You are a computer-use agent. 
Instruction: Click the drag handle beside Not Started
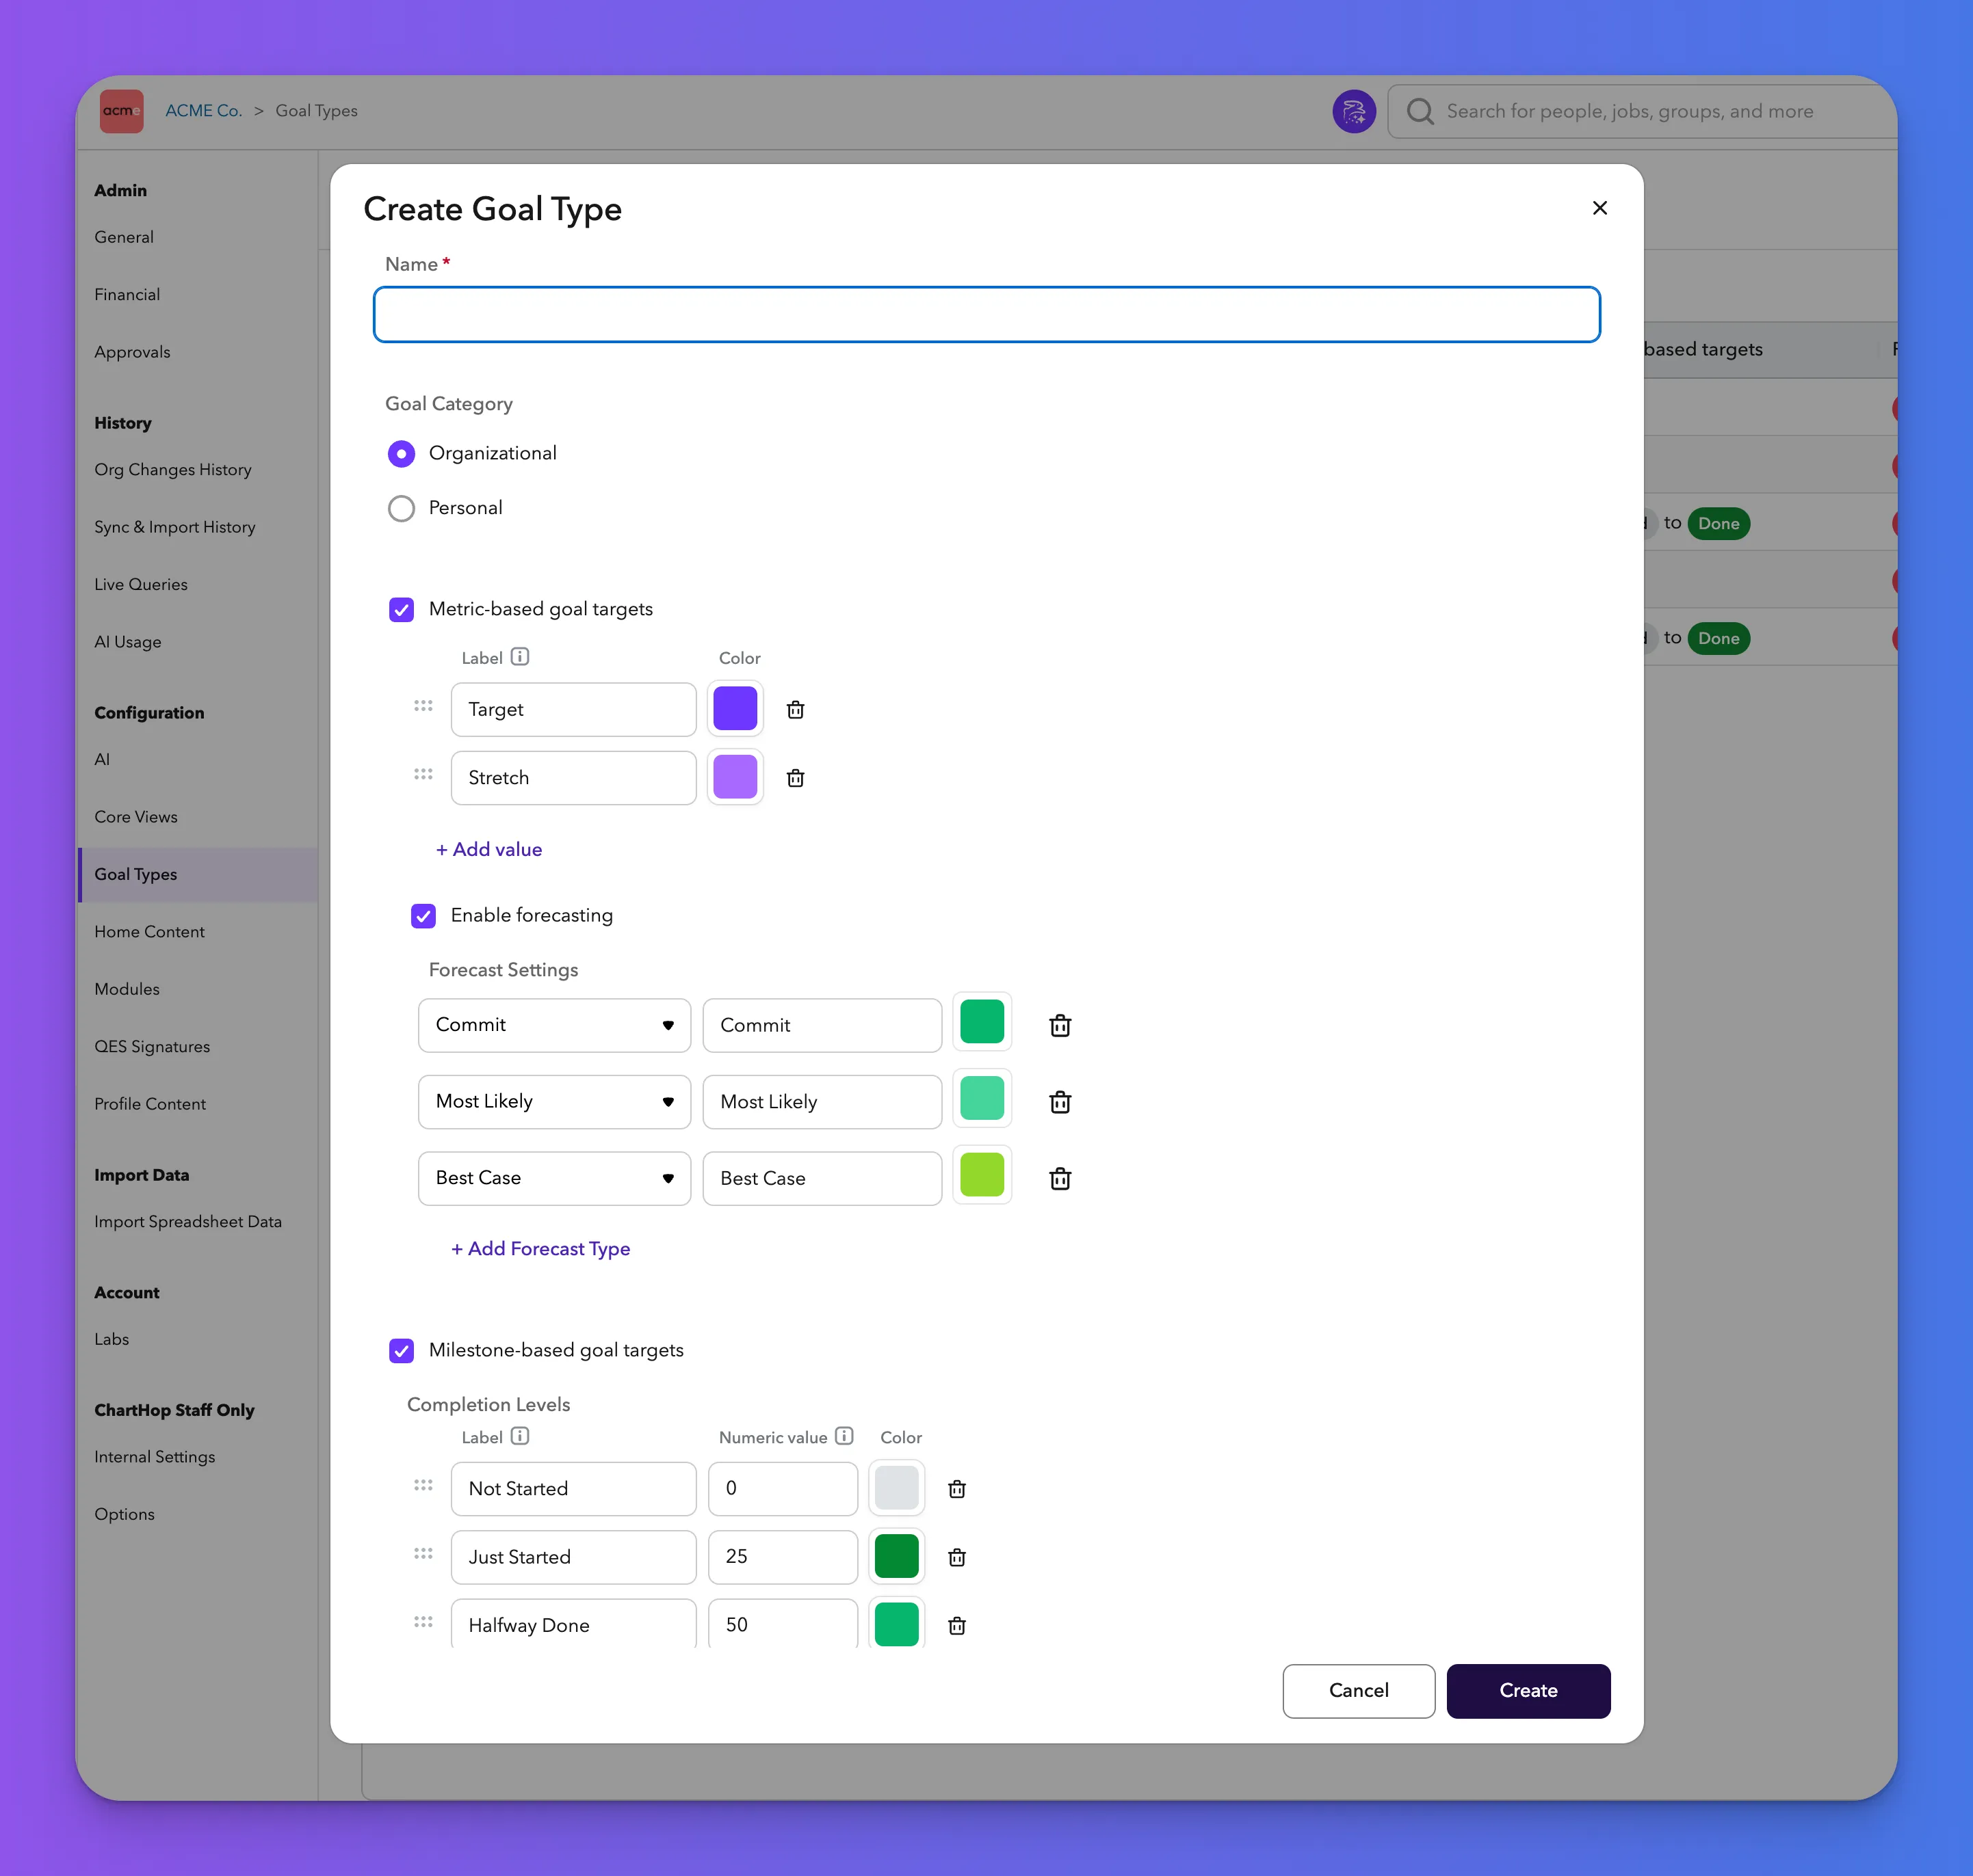tap(423, 1485)
